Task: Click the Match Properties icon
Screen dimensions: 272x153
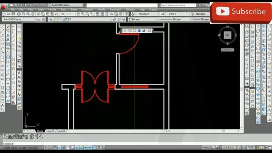Action: [57, 14]
